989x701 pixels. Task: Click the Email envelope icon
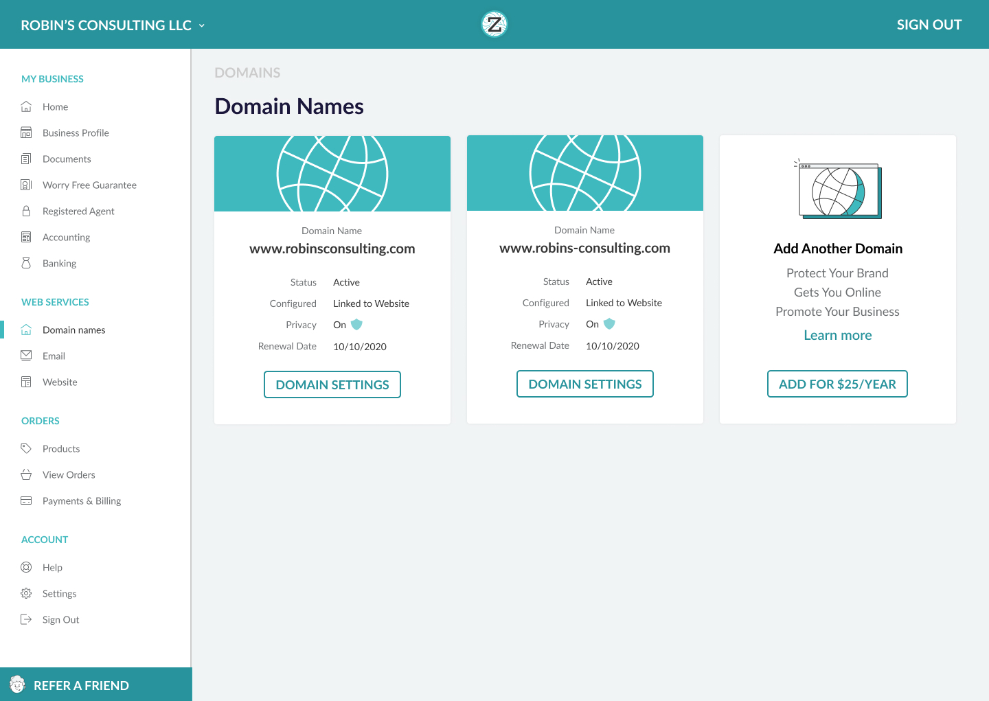(x=26, y=356)
